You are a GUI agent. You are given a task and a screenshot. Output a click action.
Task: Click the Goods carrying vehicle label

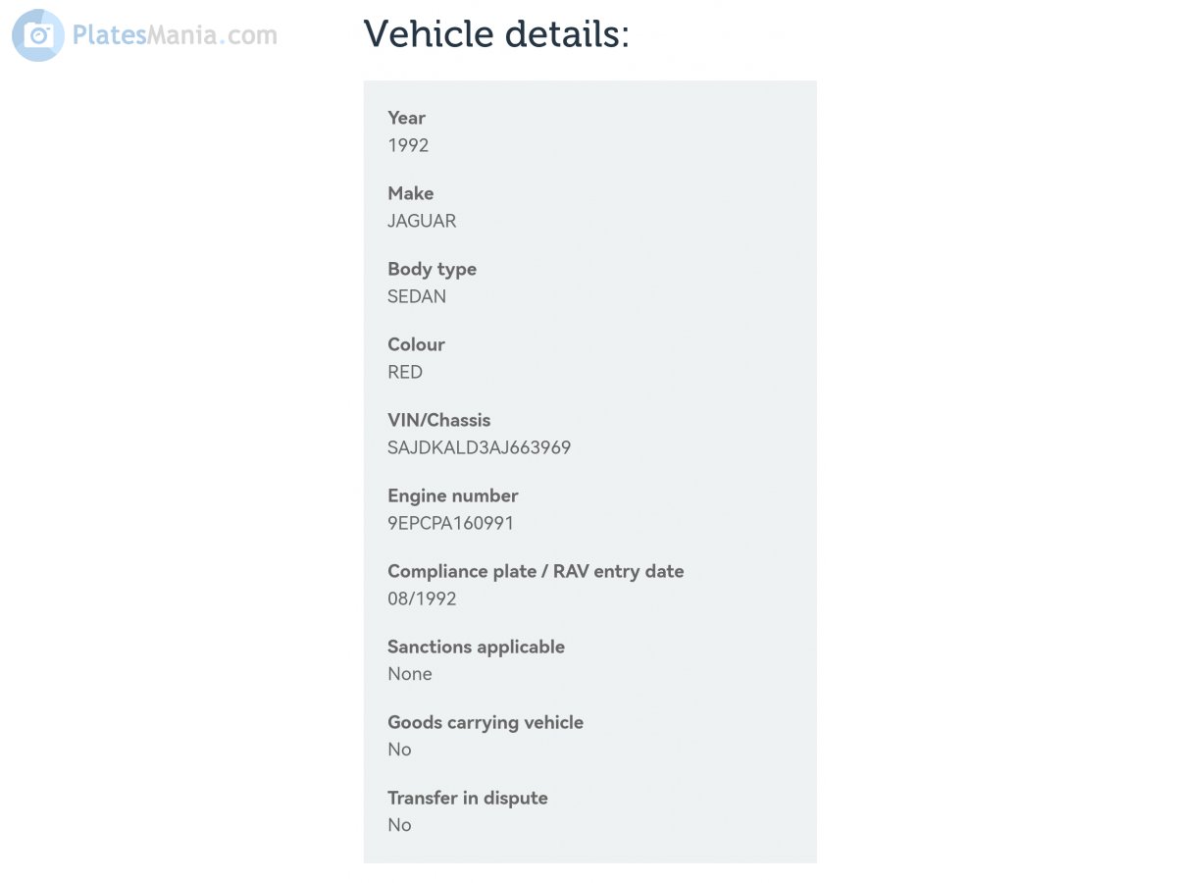[485, 722]
